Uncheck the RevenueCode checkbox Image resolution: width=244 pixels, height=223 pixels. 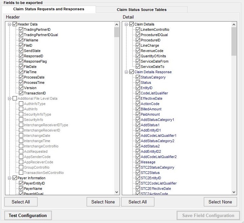(x=138, y=51)
